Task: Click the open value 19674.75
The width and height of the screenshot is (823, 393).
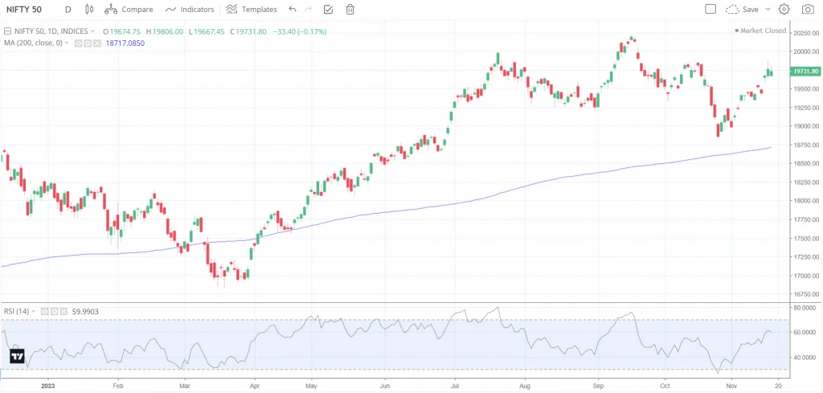Action: coord(124,31)
